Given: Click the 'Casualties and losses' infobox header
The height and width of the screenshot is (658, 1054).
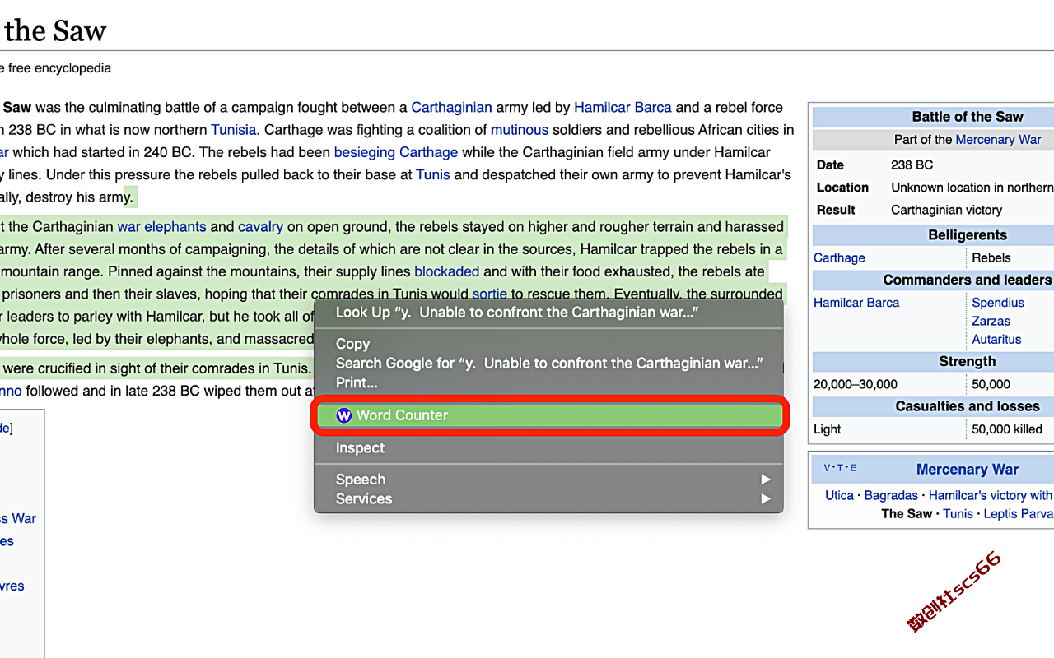Looking at the screenshot, I should coord(968,406).
